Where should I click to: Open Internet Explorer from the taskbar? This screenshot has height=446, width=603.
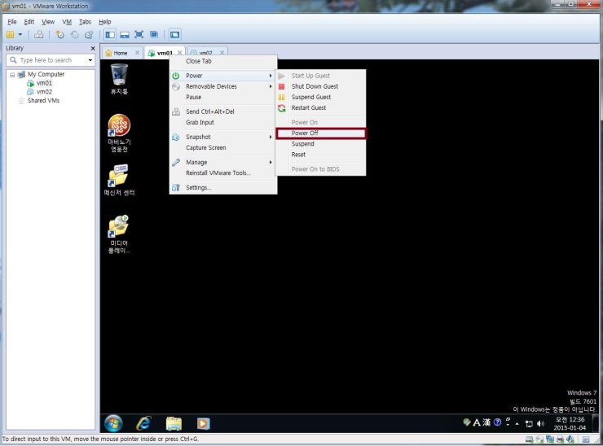click(x=143, y=422)
